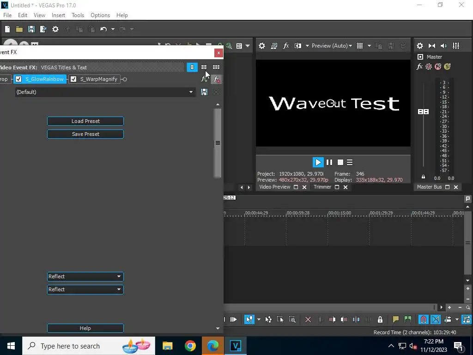Click the Load Preset button
The width and height of the screenshot is (473, 355).
click(x=85, y=121)
